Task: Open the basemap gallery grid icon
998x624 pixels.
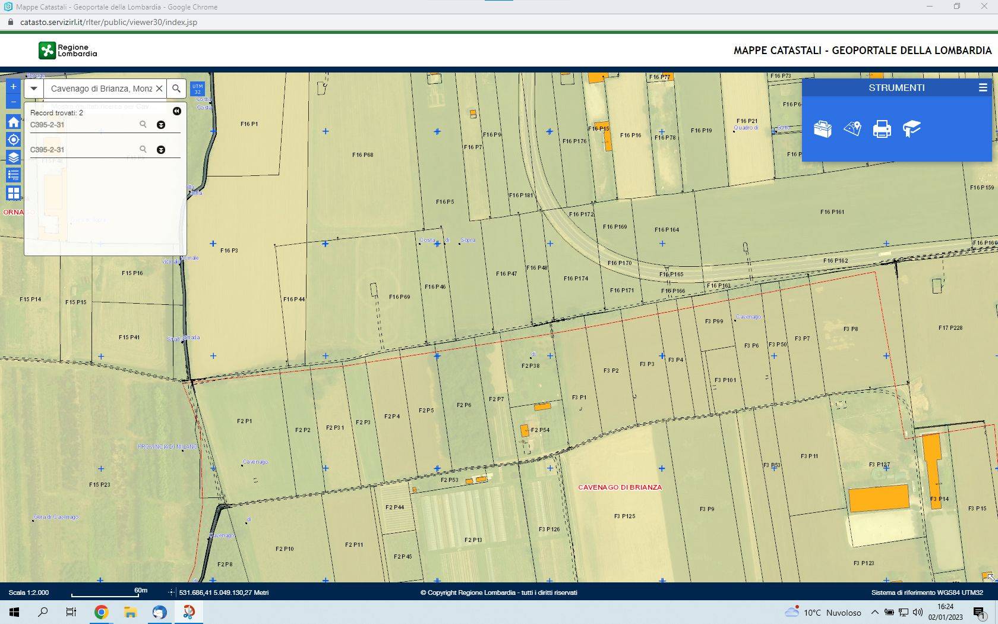Action: (13, 193)
